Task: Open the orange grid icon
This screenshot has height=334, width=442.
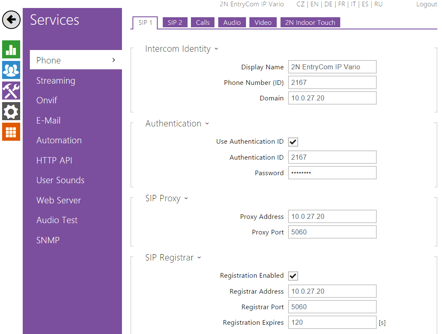Action: (11, 131)
